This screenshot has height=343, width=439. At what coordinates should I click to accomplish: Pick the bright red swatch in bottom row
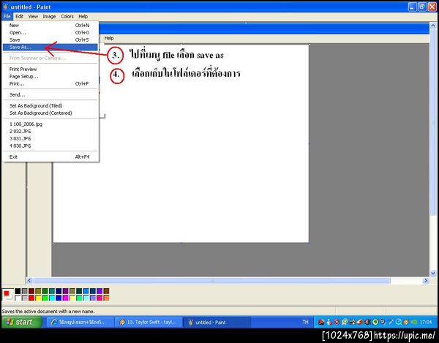pyautogui.click(x=31, y=298)
